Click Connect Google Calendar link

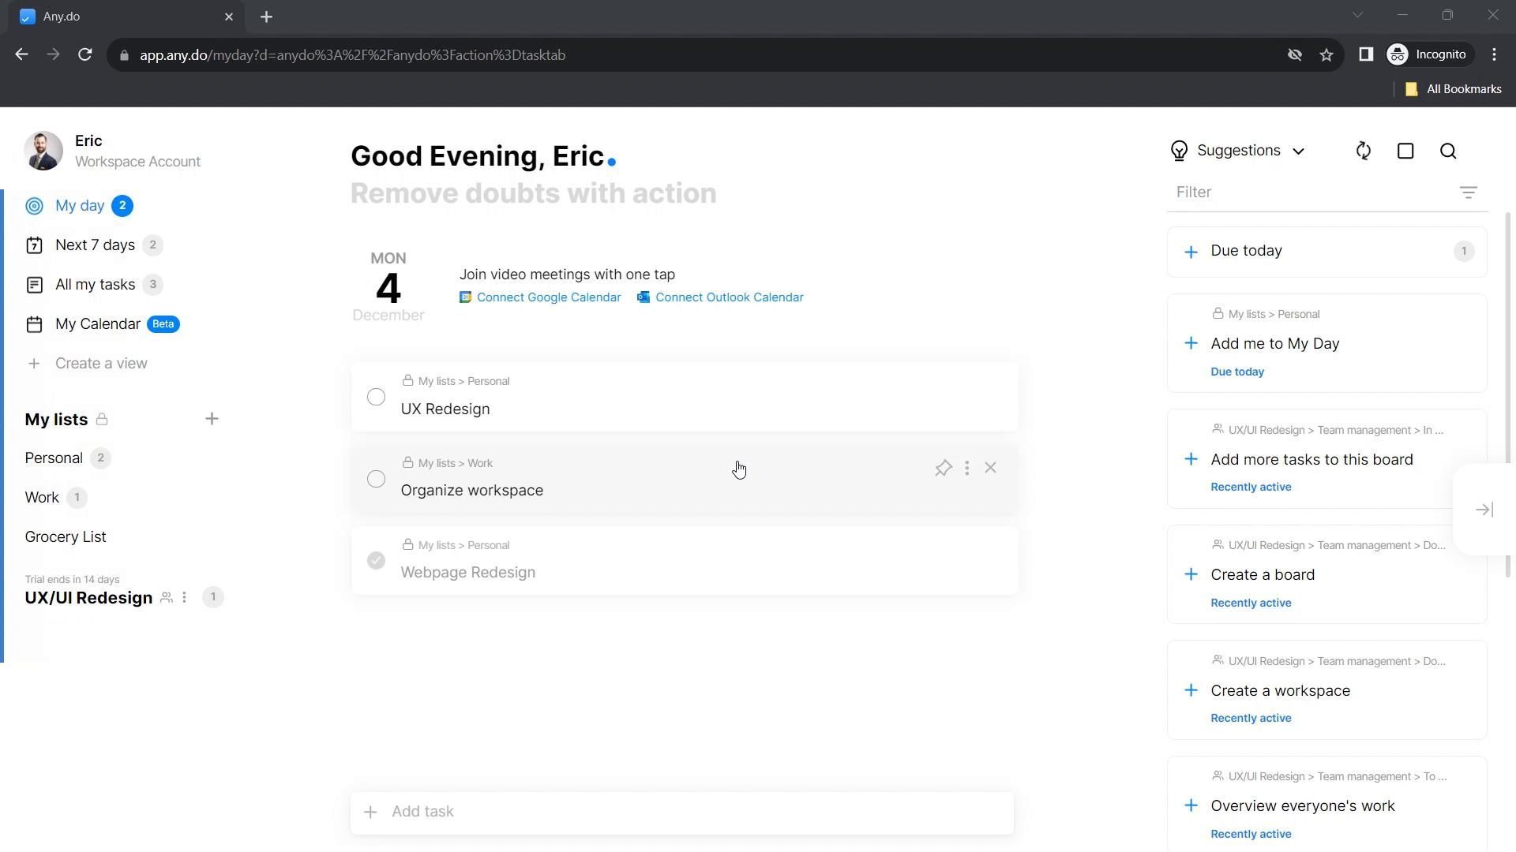[548, 297]
